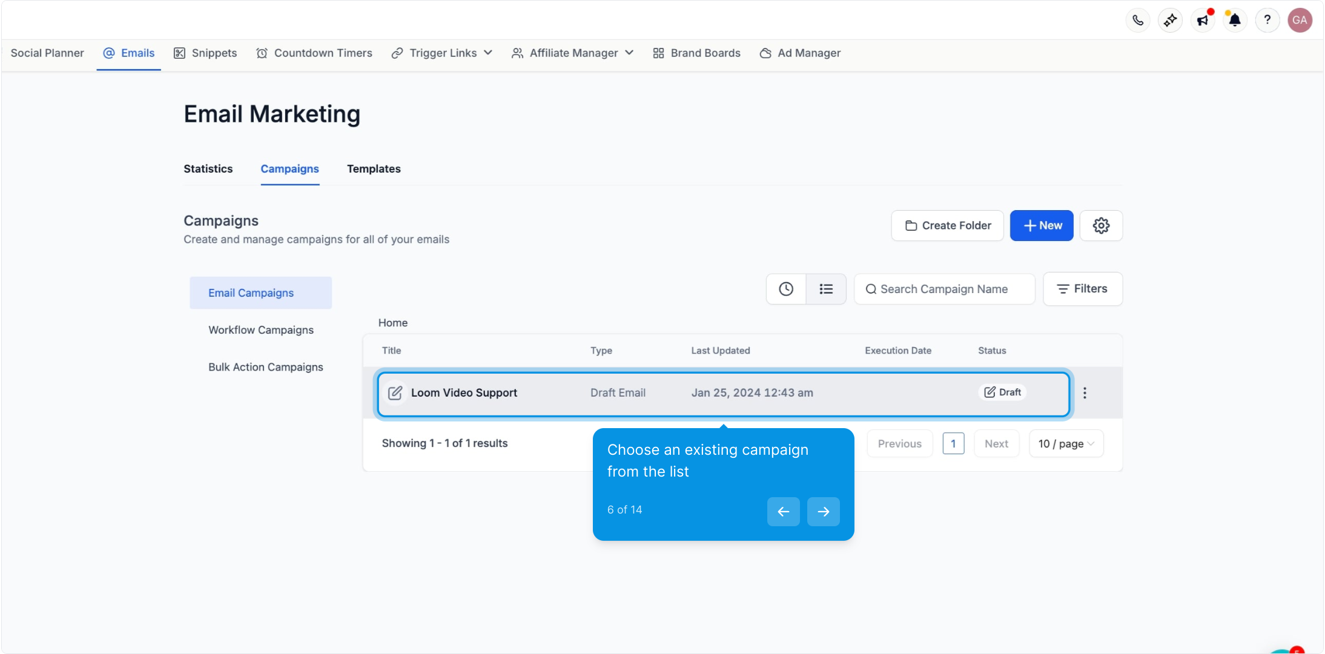The image size is (1325, 654).
Task: Open the Statistics tab
Action: click(208, 169)
